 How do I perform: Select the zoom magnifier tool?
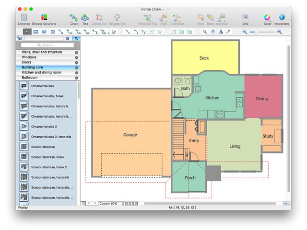[205, 32]
